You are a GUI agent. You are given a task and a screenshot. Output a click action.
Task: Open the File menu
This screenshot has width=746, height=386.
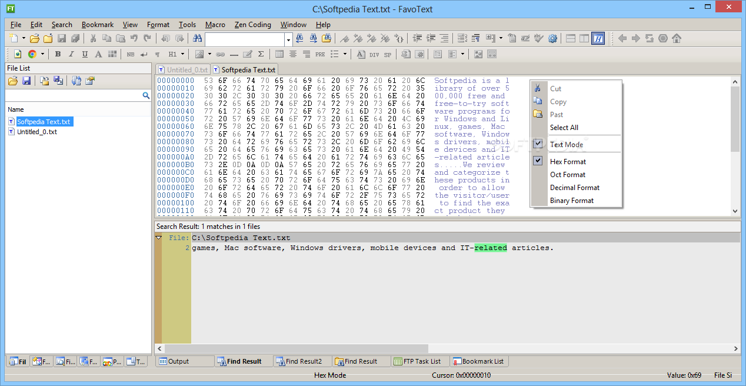[x=16, y=25]
